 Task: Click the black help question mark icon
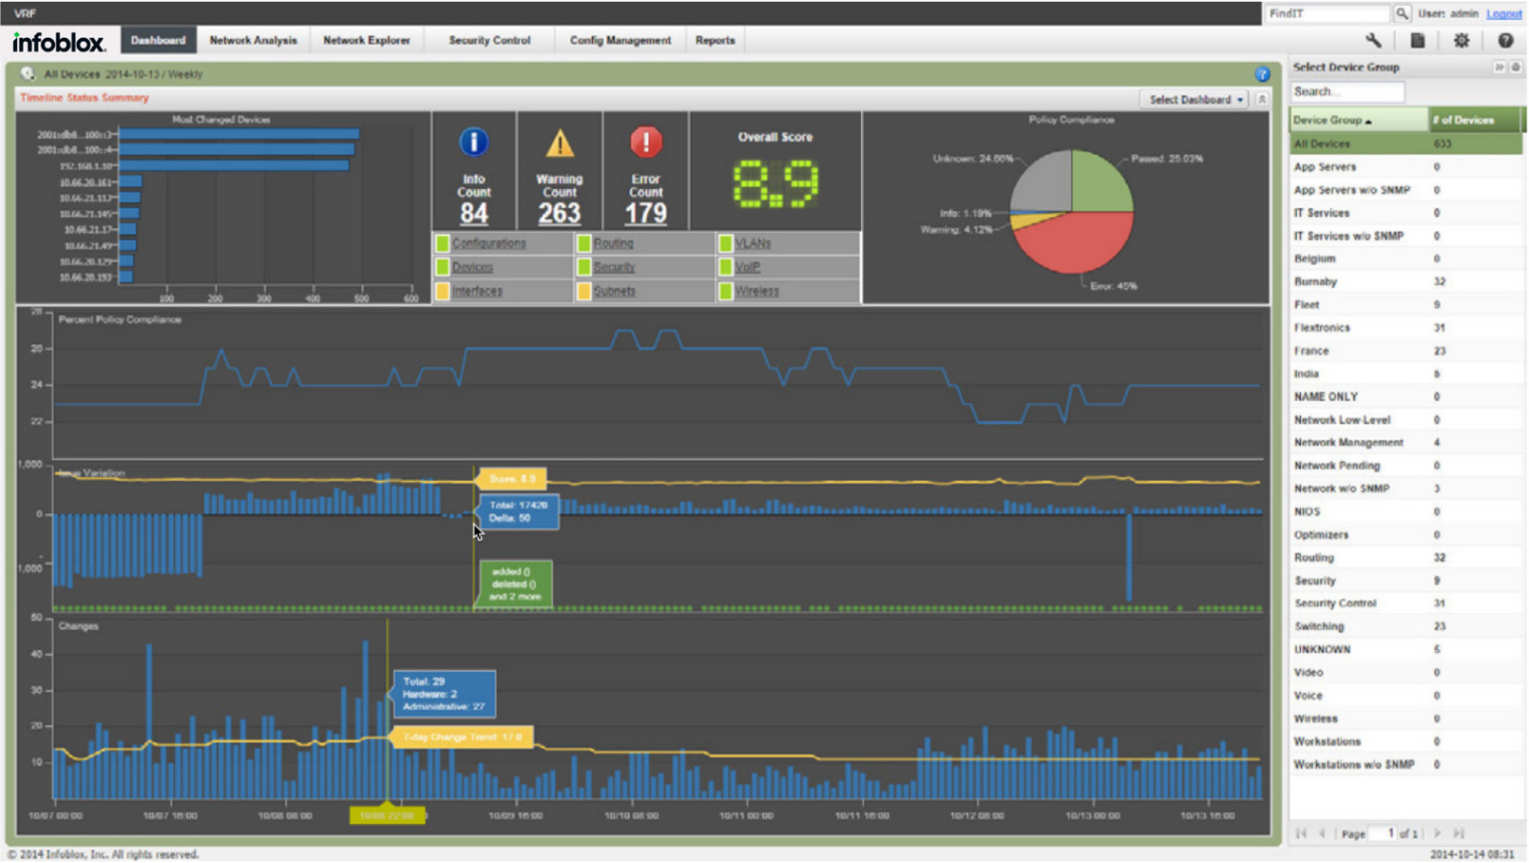1505,41
